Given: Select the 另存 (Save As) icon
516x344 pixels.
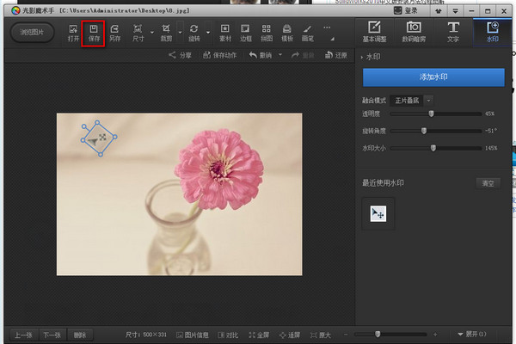Looking at the screenshot, I should pyautogui.click(x=114, y=32).
